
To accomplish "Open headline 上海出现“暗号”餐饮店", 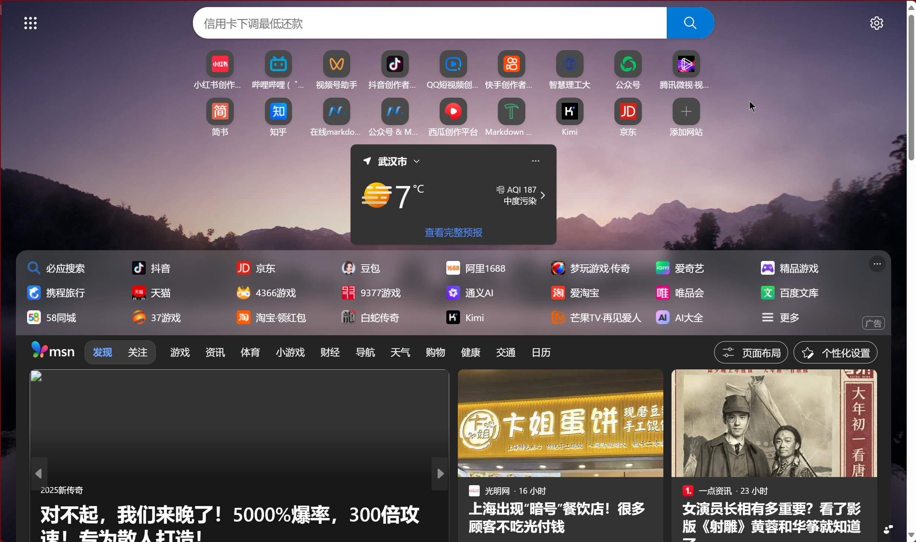I will 557,517.
